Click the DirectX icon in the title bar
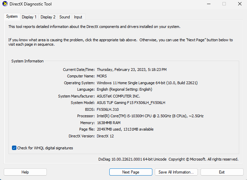The image size is (247, 180). coord(5,4)
